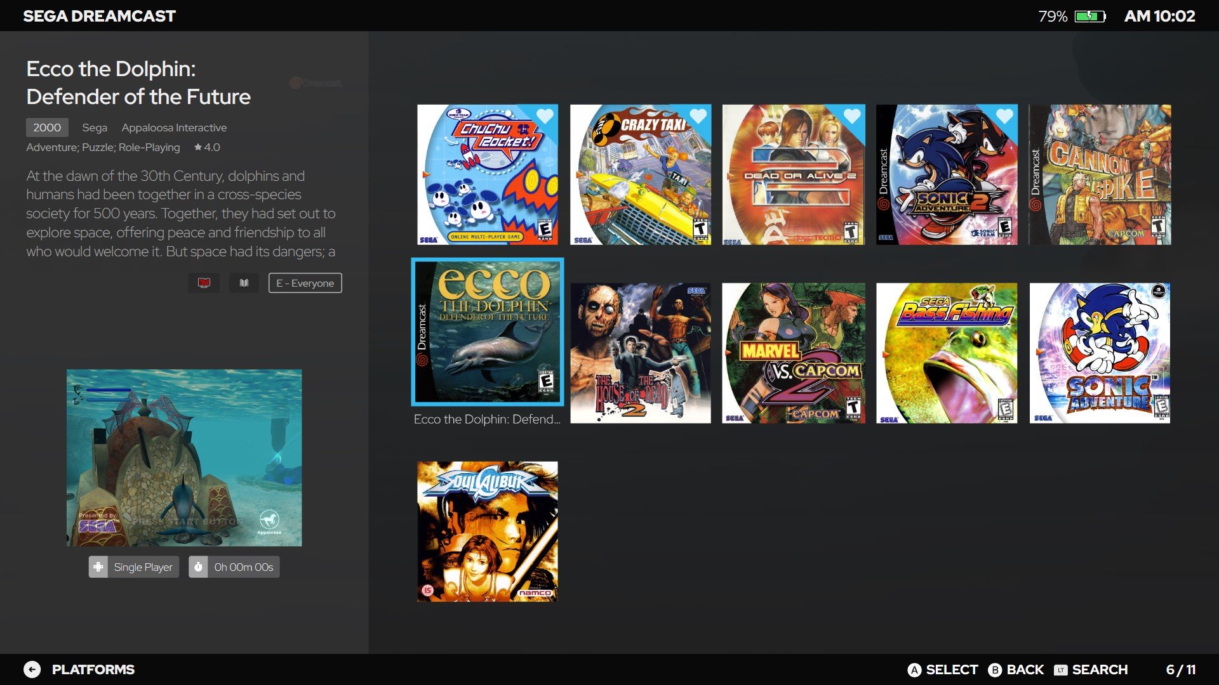Click the 4.0 star rating

click(207, 147)
